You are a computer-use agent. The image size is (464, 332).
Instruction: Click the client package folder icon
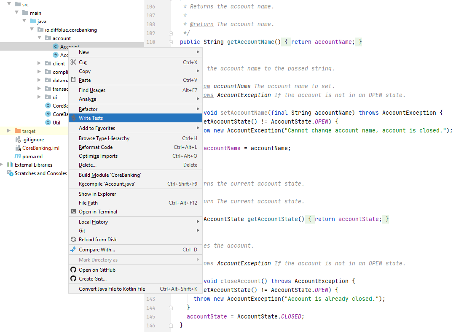(x=48, y=63)
